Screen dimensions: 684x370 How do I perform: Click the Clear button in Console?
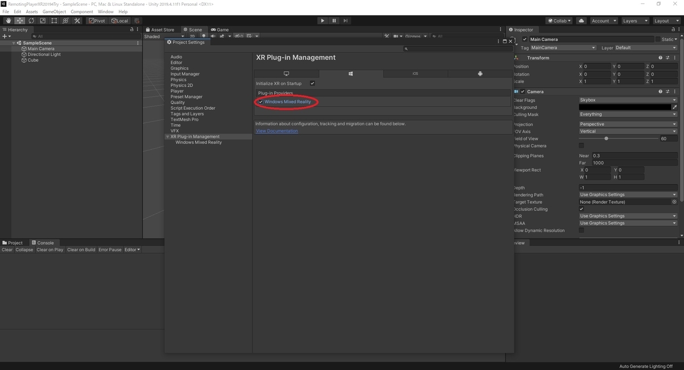coord(7,250)
